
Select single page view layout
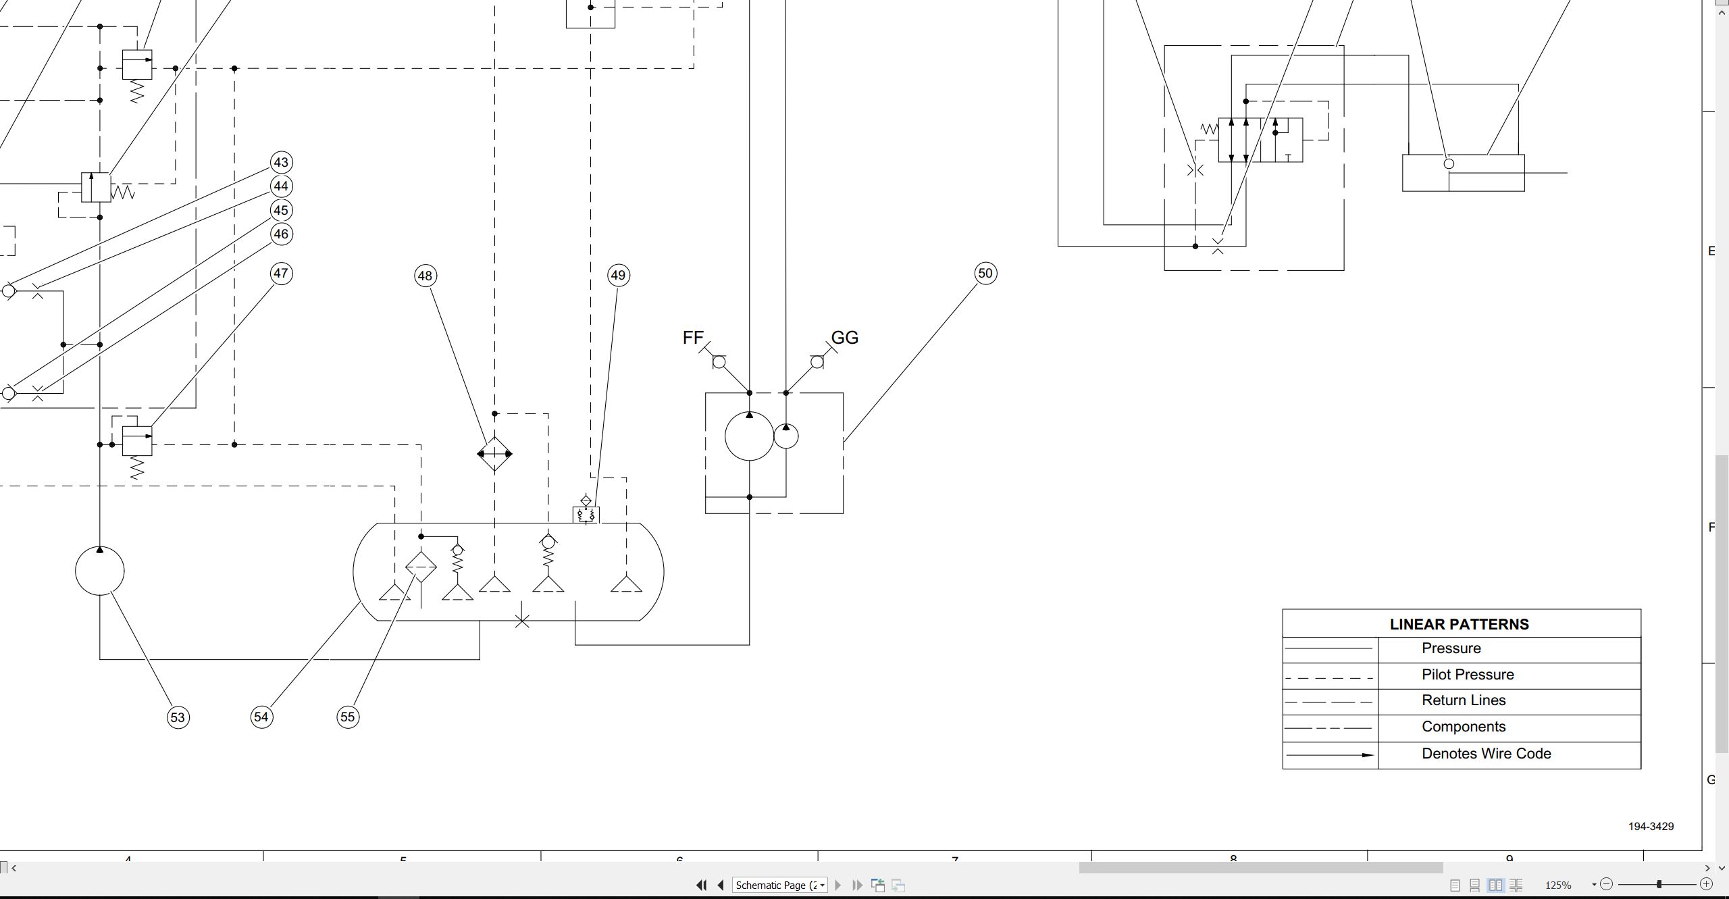(1455, 885)
